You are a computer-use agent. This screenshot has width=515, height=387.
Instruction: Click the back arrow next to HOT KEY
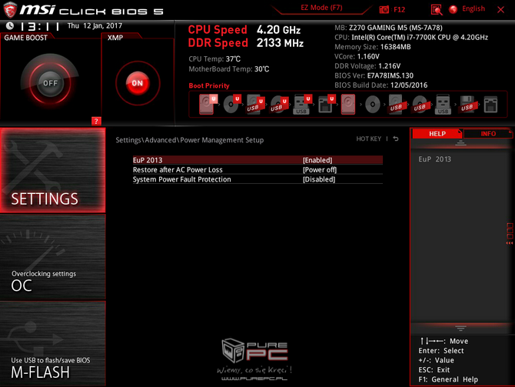pyautogui.click(x=396, y=138)
